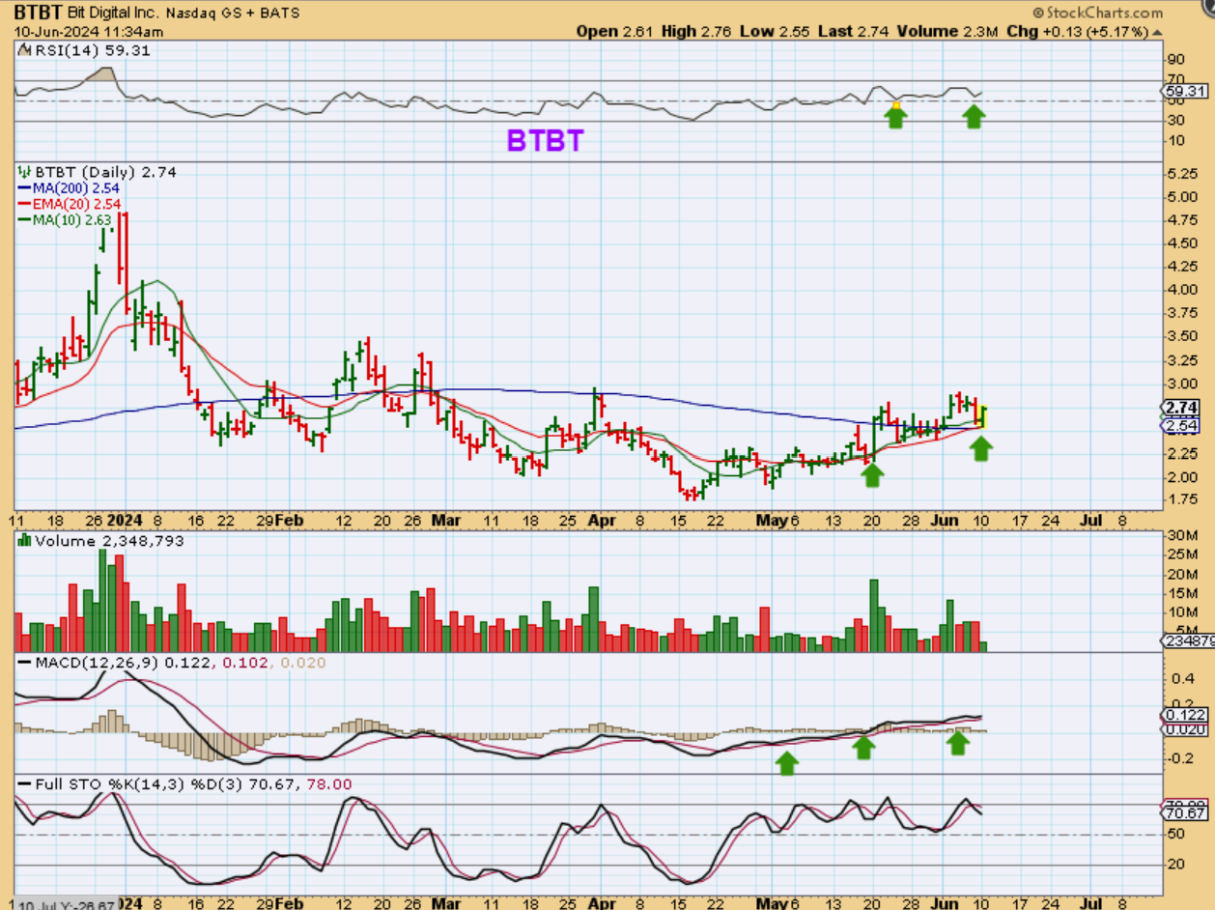Click the green MA(10) 2.63 legend entry
This screenshot has width=1215, height=910.
[x=67, y=219]
